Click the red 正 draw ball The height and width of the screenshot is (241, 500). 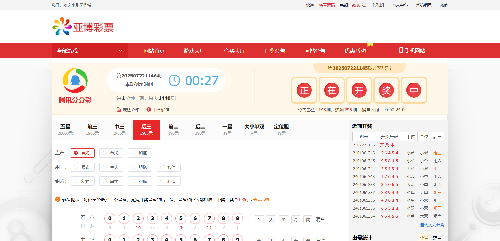click(304, 90)
